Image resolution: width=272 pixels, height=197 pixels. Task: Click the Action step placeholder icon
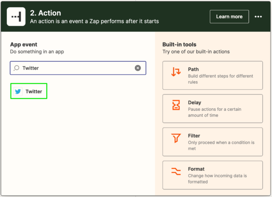point(16,17)
